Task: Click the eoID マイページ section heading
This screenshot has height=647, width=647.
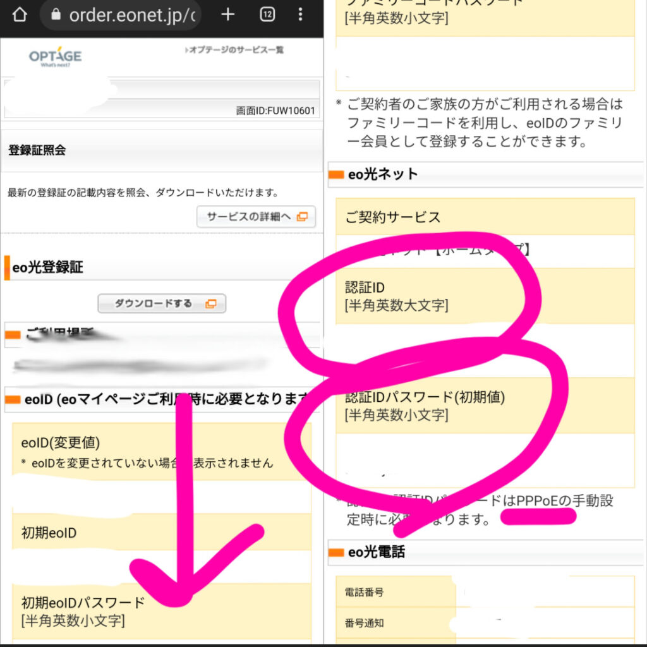Action: (x=165, y=399)
